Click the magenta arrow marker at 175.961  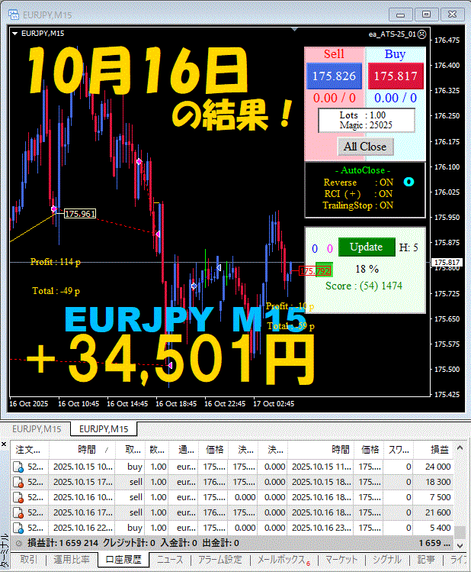point(54,208)
